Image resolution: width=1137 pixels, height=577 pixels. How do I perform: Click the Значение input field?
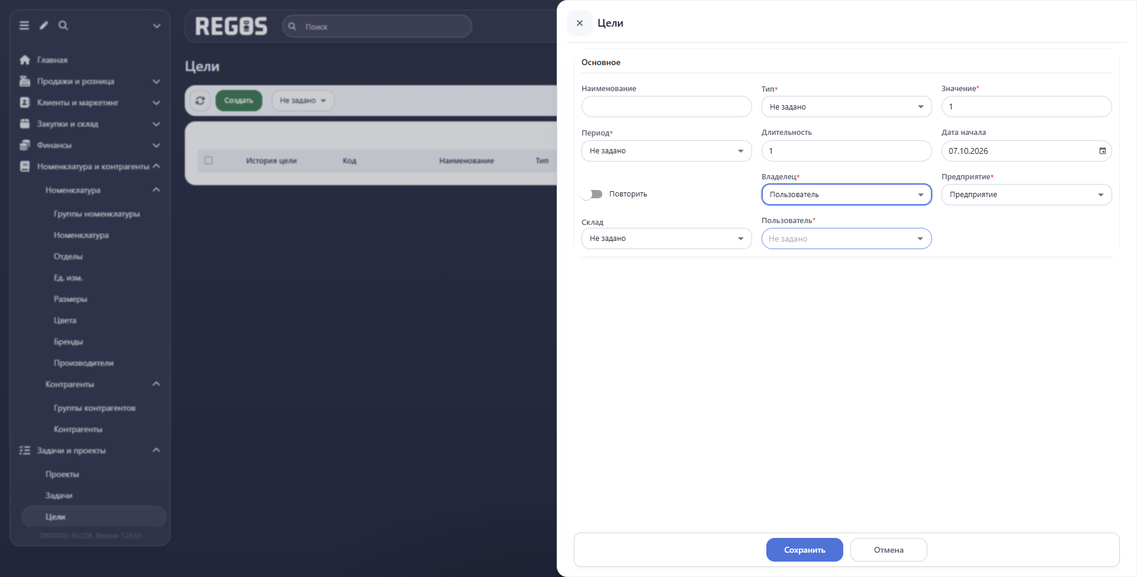coord(1026,107)
